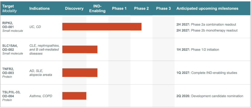
Task: Click the OD-002 red progress bar
Action: coord(80,49)
